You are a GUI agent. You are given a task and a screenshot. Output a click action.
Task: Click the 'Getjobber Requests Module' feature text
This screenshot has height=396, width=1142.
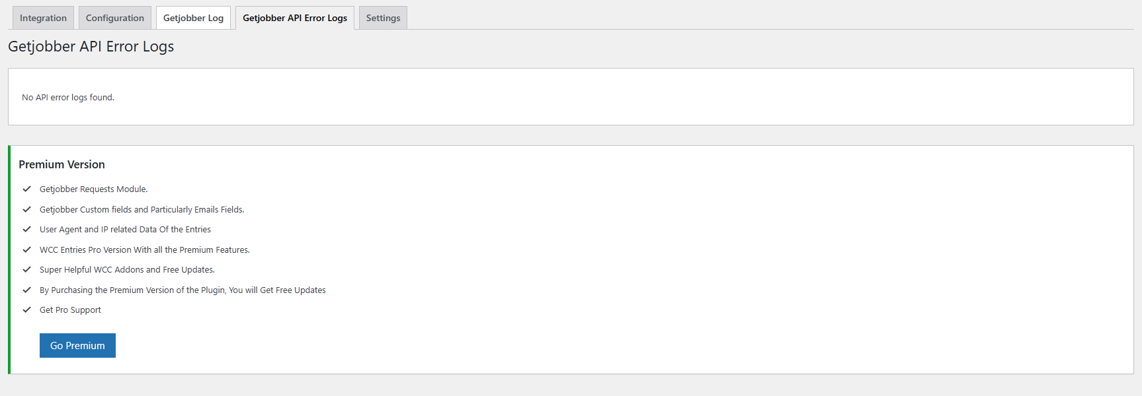coord(94,189)
